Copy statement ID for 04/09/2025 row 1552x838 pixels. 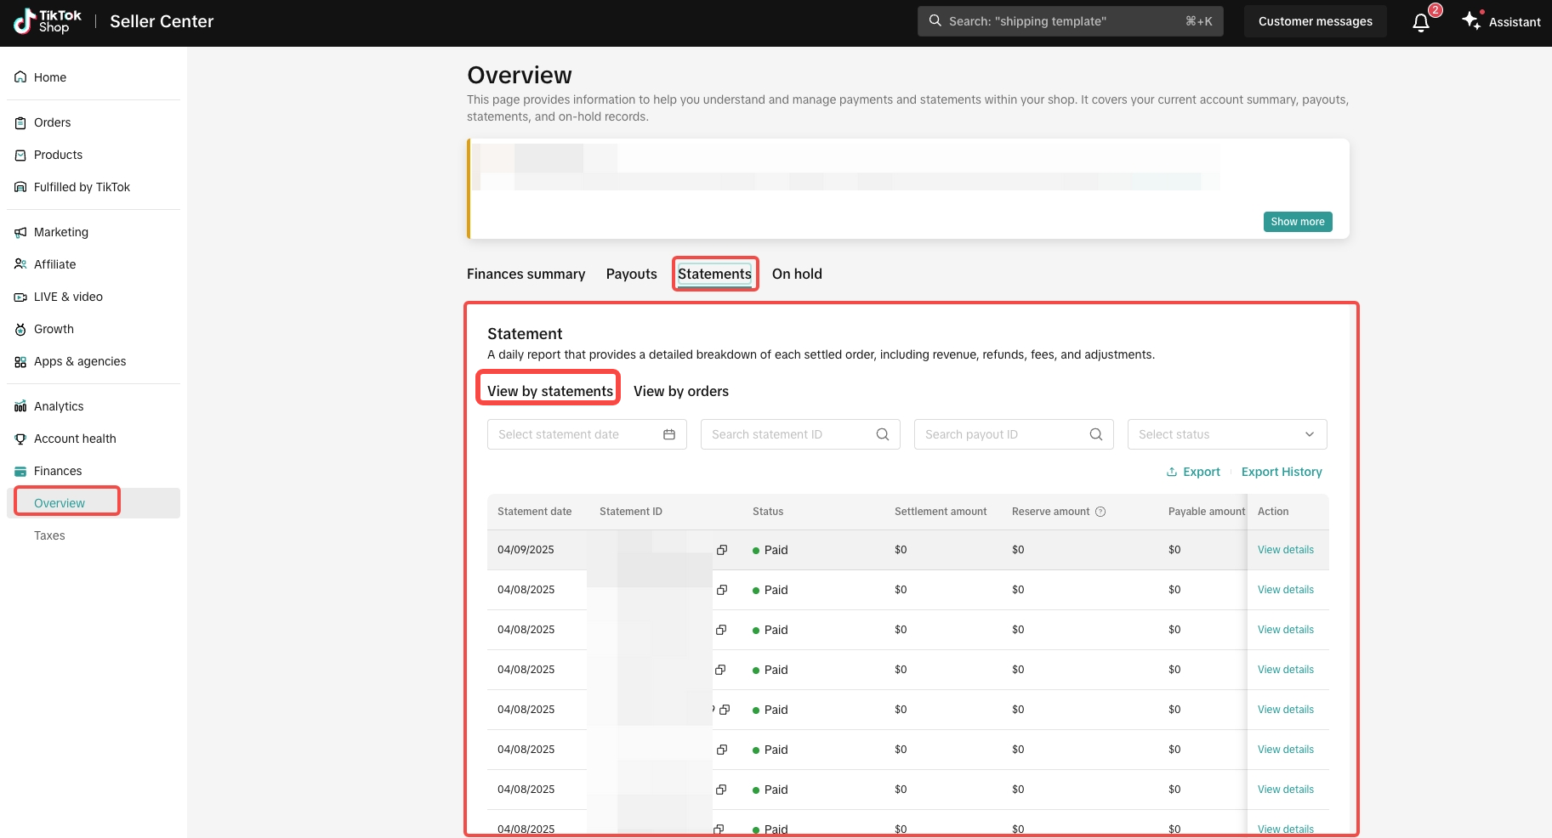click(x=722, y=550)
